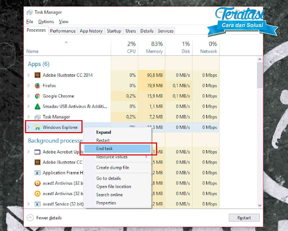The width and height of the screenshot is (288, 231).
Task: Click the Windows Explorer folder icon
Action: point(37,127)
